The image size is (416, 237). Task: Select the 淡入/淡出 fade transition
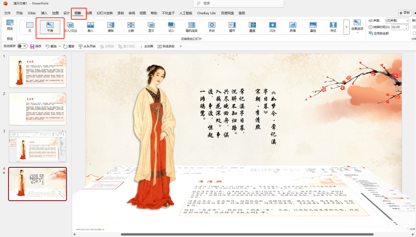click(x=71, y=27)
